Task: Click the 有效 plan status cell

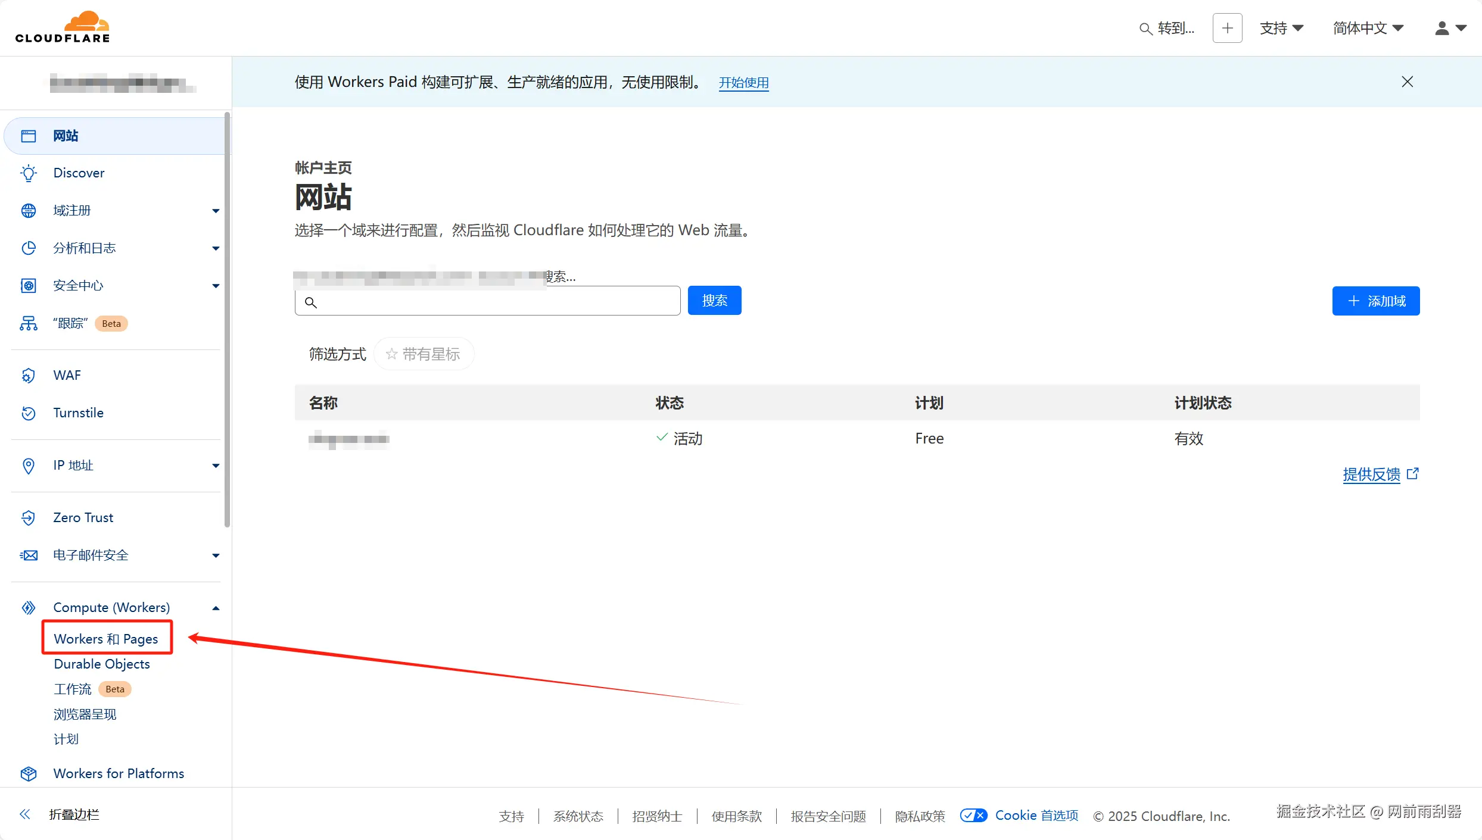Action: (x=1188, y=438)
